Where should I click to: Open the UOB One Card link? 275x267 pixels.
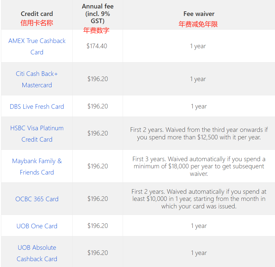(37, 226)
